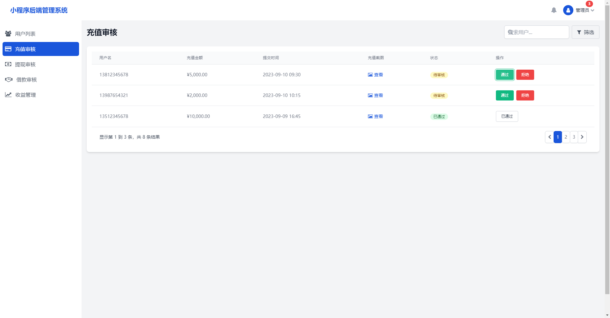Viewport: 610px width, 318px height.
Task: Open 借款审核 from sidebar
Action: pos(26,79)
